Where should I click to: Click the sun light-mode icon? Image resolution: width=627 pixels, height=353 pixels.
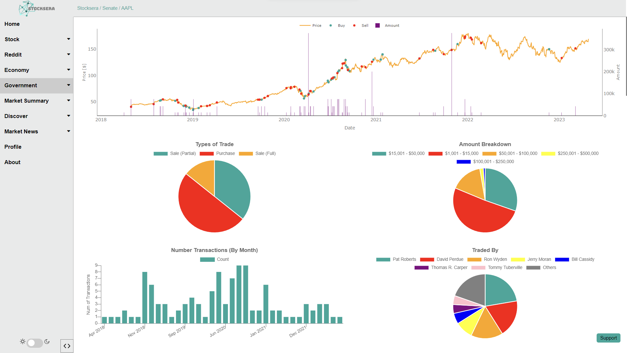pyautogui.click(x=23, y=342)
